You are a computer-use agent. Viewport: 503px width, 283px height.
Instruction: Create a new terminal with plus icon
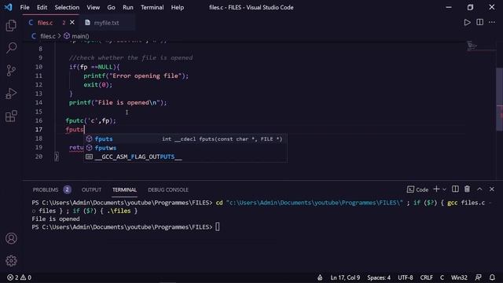(x=436, y=189)
